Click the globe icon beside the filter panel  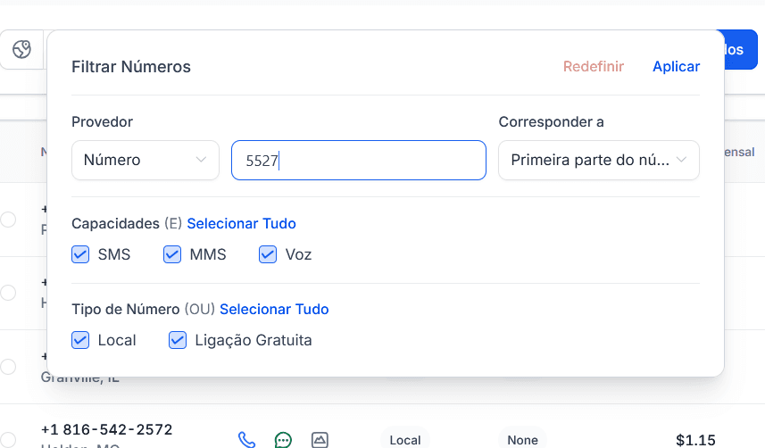tap(21, 50)
